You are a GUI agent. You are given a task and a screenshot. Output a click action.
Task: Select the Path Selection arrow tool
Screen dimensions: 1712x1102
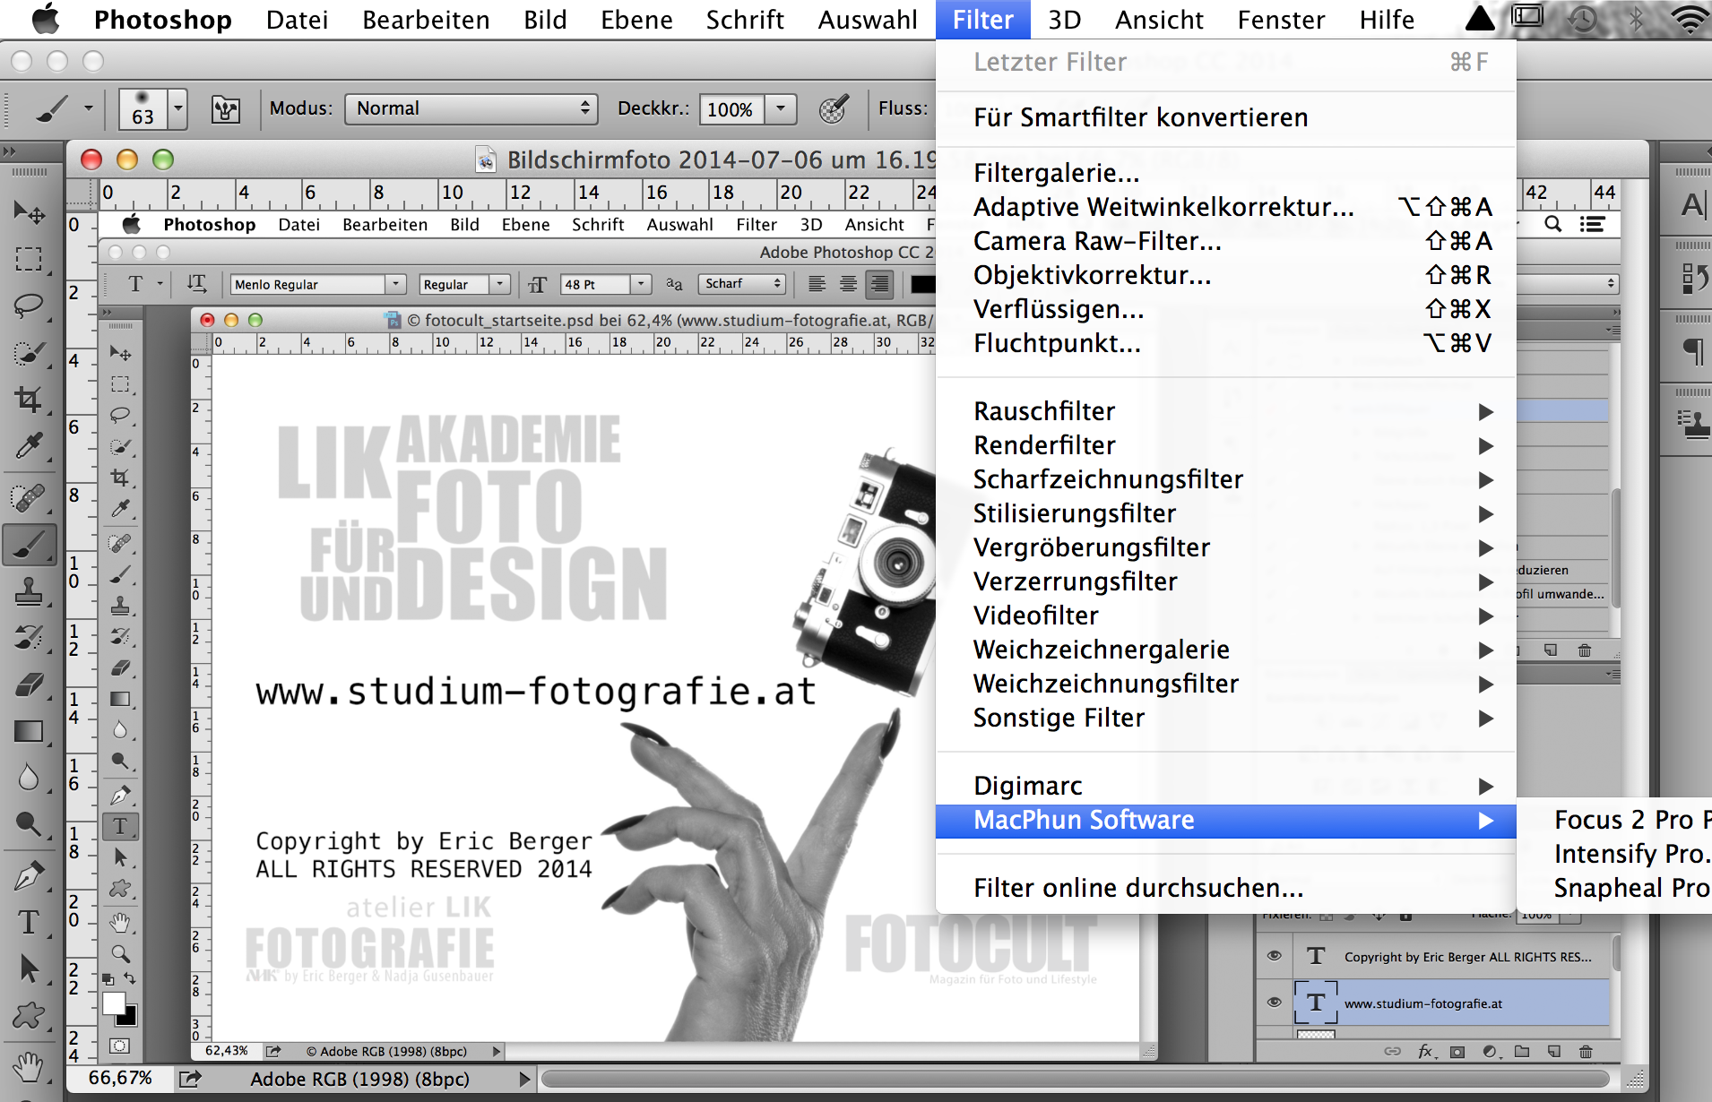click(x=30, y=969)
